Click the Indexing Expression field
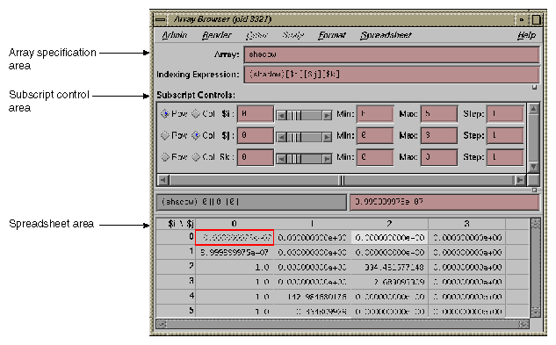This screenshot has height=345, width=556. pos(392,75)
